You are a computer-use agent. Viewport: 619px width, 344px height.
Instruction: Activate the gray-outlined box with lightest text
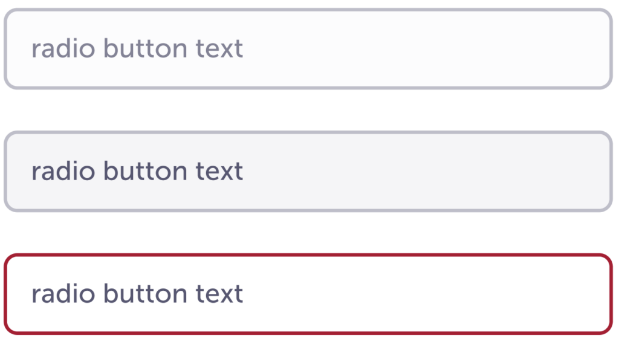coord(308,49)
